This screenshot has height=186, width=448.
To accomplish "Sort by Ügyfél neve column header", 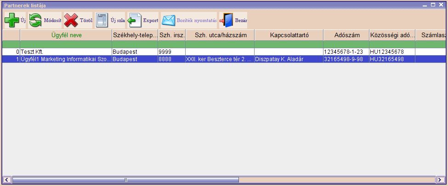I will pyautogui.click(x=66, y=35).
